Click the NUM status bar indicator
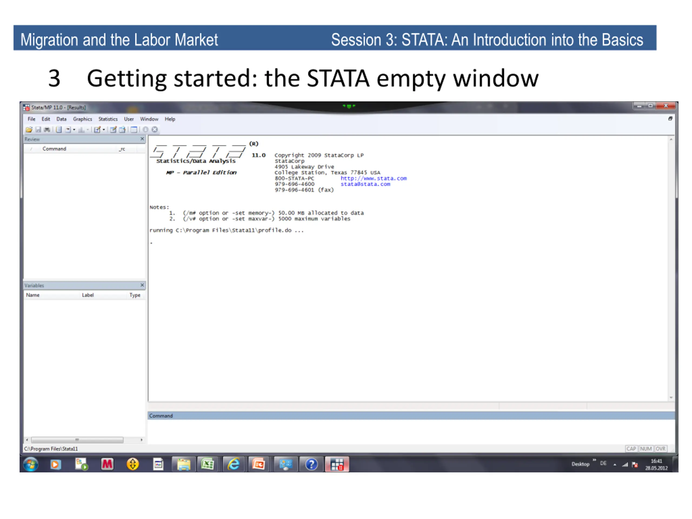 (646, 449)
